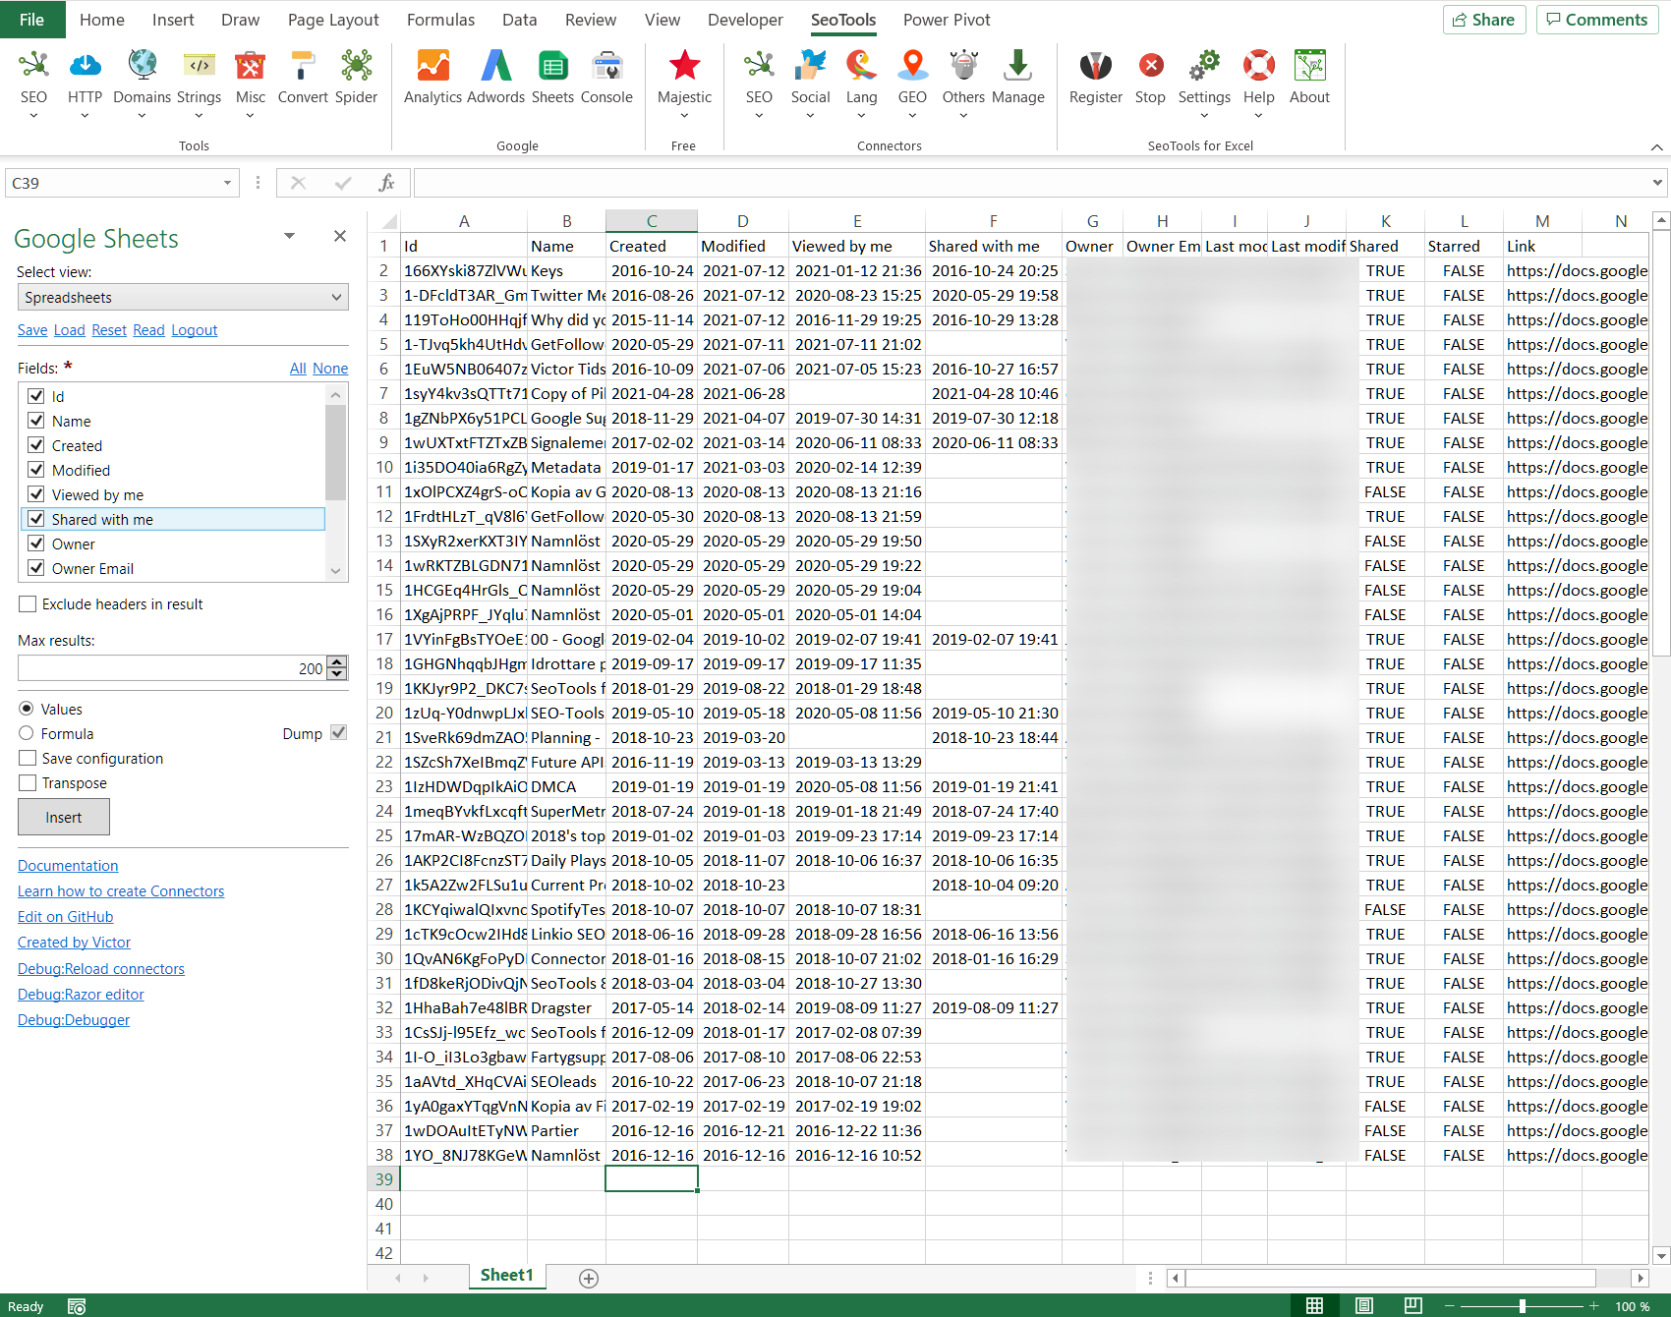The height and width of the screenshot is (1317, 1671).
Task: Uncheck the Created field checkbox
Action: 36,445
